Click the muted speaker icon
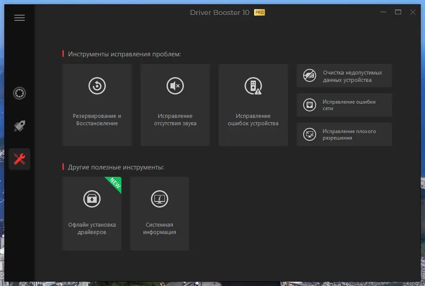This screenshot has width=425, height=286. (x=175, y=86)
